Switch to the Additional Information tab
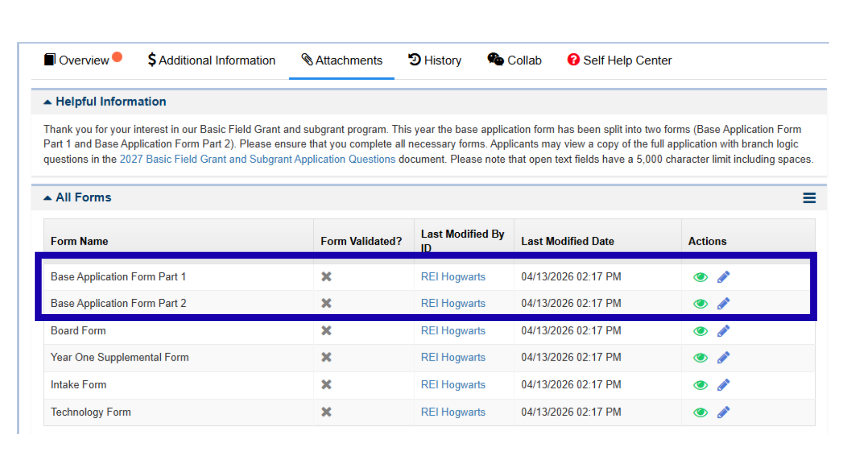The image size is (846, 476). 211,60
